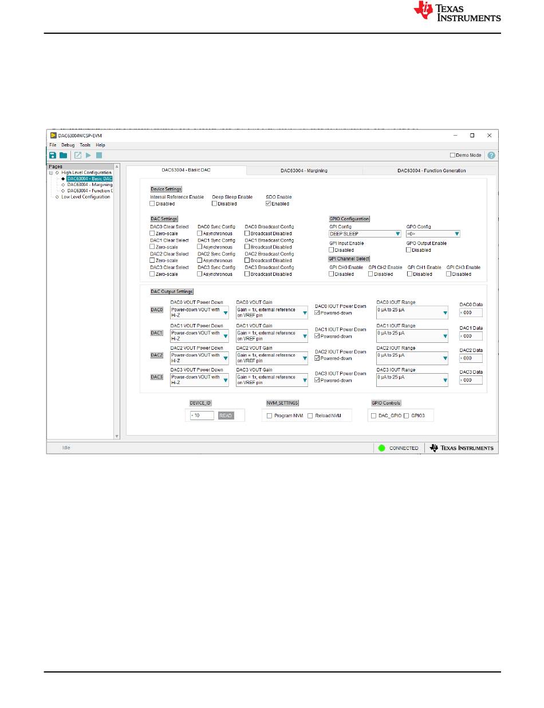This screenshot has width=544, height=708.
Task: Select DAC63004 - Basic DAC tree item
Action: (90, 179)
